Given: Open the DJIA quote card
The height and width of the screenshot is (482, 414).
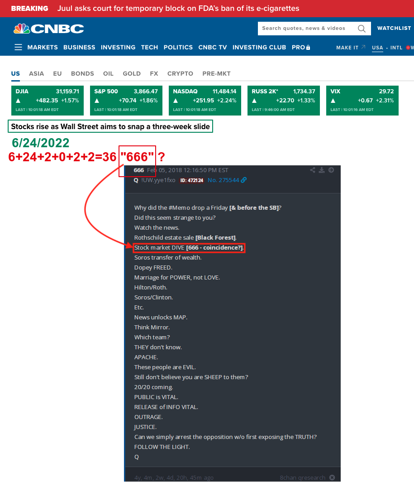Looking at the screenshot, I should (x=48, y=101).
